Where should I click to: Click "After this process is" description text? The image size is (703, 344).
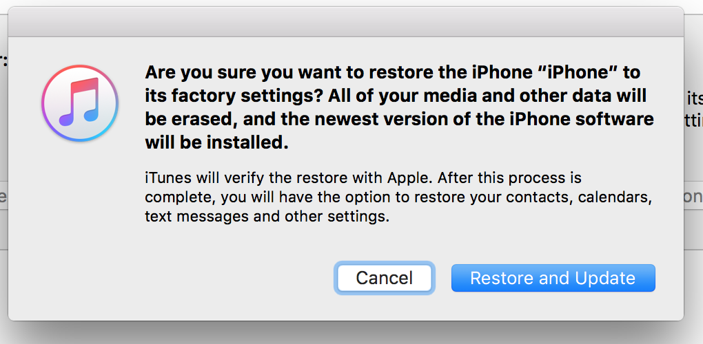[x=509, y=178]
